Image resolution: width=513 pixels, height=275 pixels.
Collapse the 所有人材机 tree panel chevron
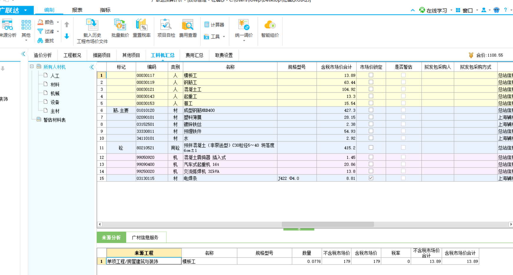coord(92,67)
